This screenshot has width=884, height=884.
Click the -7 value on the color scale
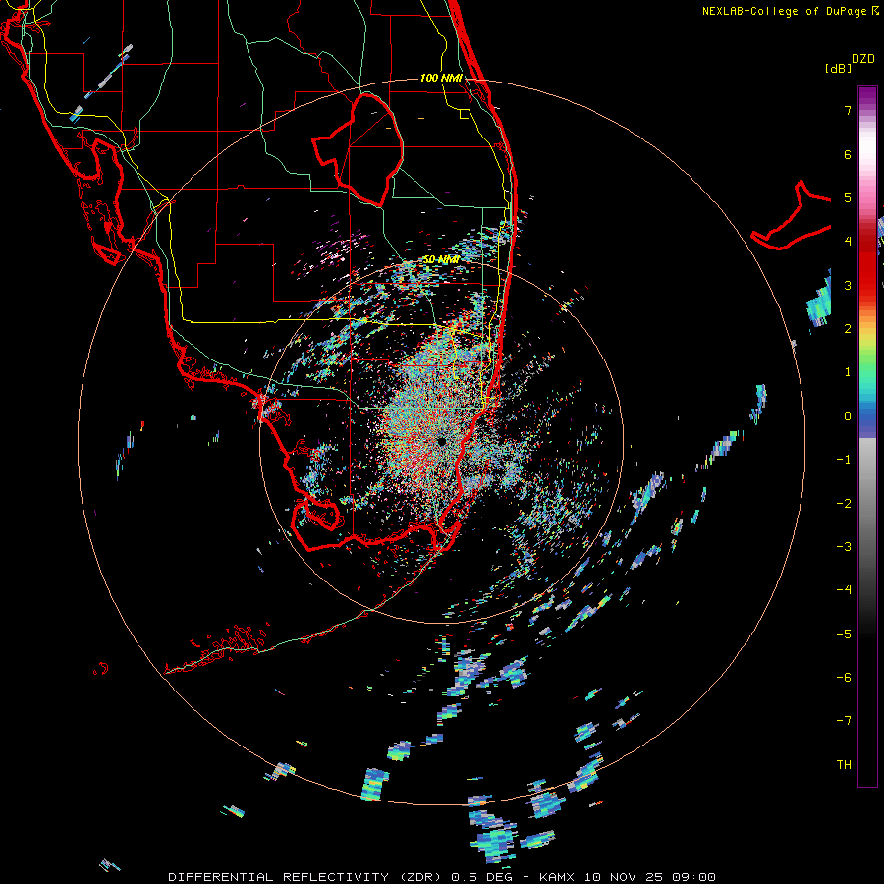pyautogui.click(x=844, y=721)
